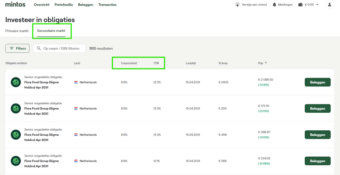This screenshot has height=175, width=340.
Task: Switch to the Secundaire markt tab
Action: coord(51,31)
